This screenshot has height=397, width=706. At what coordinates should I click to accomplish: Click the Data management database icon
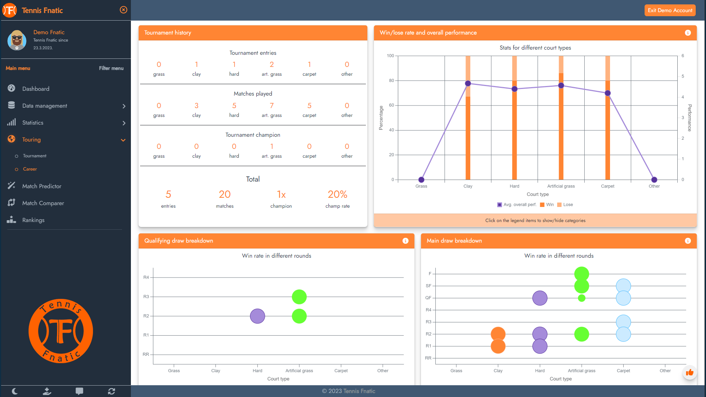click(x=11, y=105)
